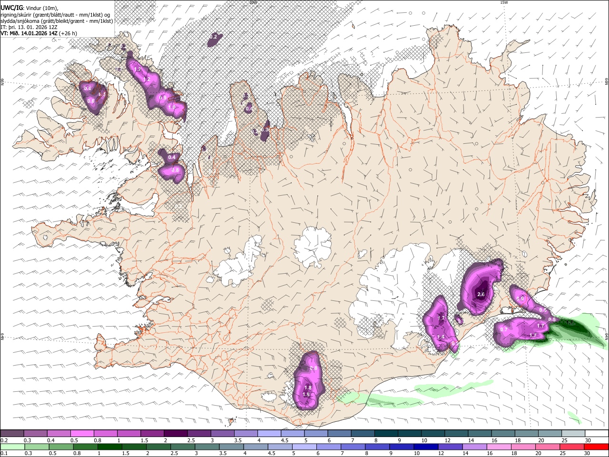
Task: Click the 0.7 value in the southeast snow area
Action: (x=504, y=329)
